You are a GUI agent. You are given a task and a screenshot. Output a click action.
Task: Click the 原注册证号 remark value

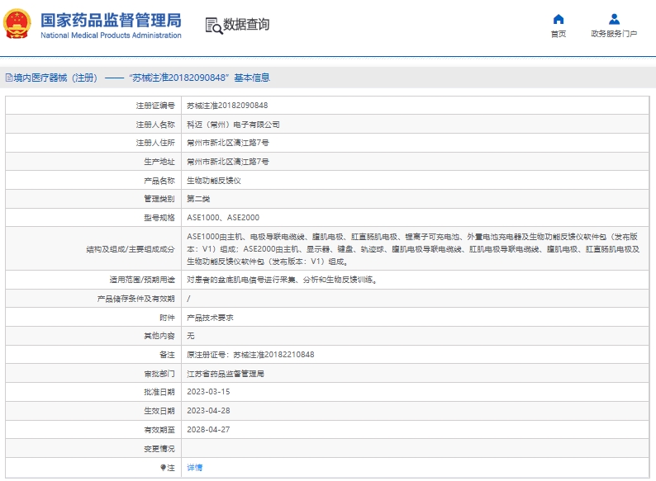tap(250, 355)
